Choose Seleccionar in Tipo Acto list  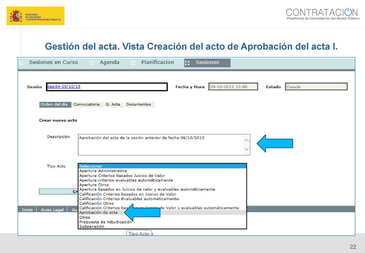[162, 166]
